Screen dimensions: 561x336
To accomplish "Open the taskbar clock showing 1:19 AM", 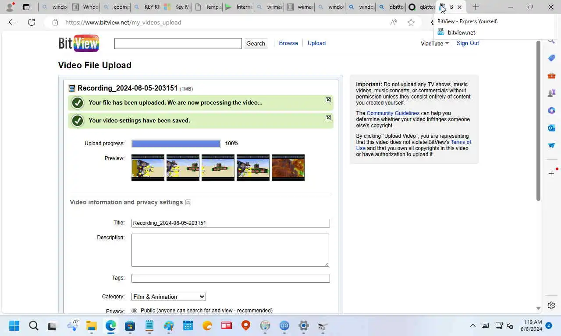I will tap(531, 325).
